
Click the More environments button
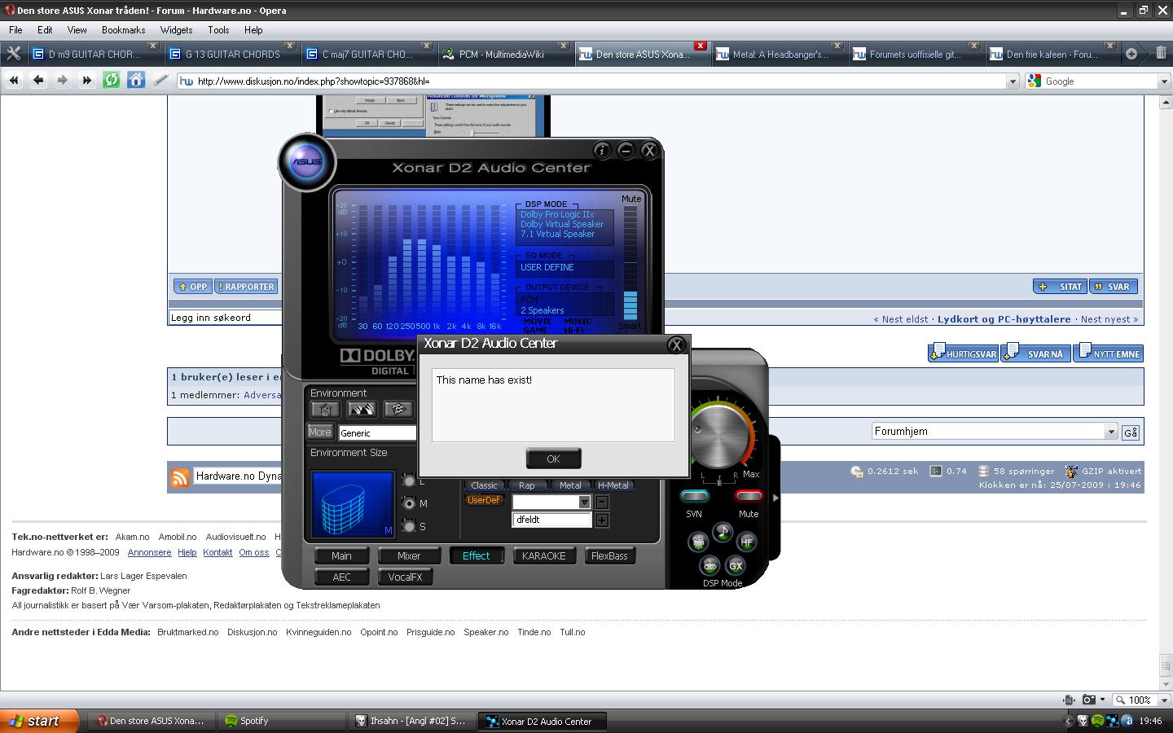pos(319,432)
